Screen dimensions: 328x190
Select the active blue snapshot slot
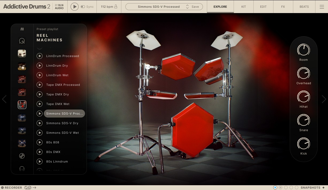(x=275, y=188)
